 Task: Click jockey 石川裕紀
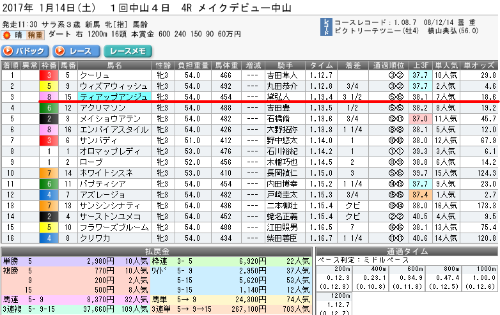click(282, 151)
